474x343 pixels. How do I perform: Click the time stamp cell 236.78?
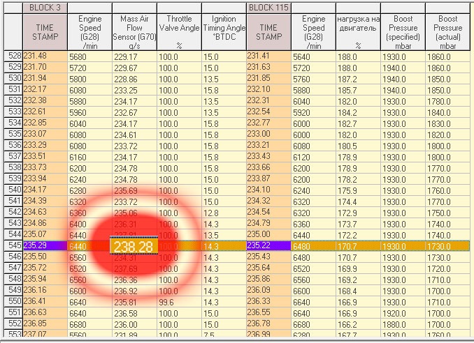[268, 324]
